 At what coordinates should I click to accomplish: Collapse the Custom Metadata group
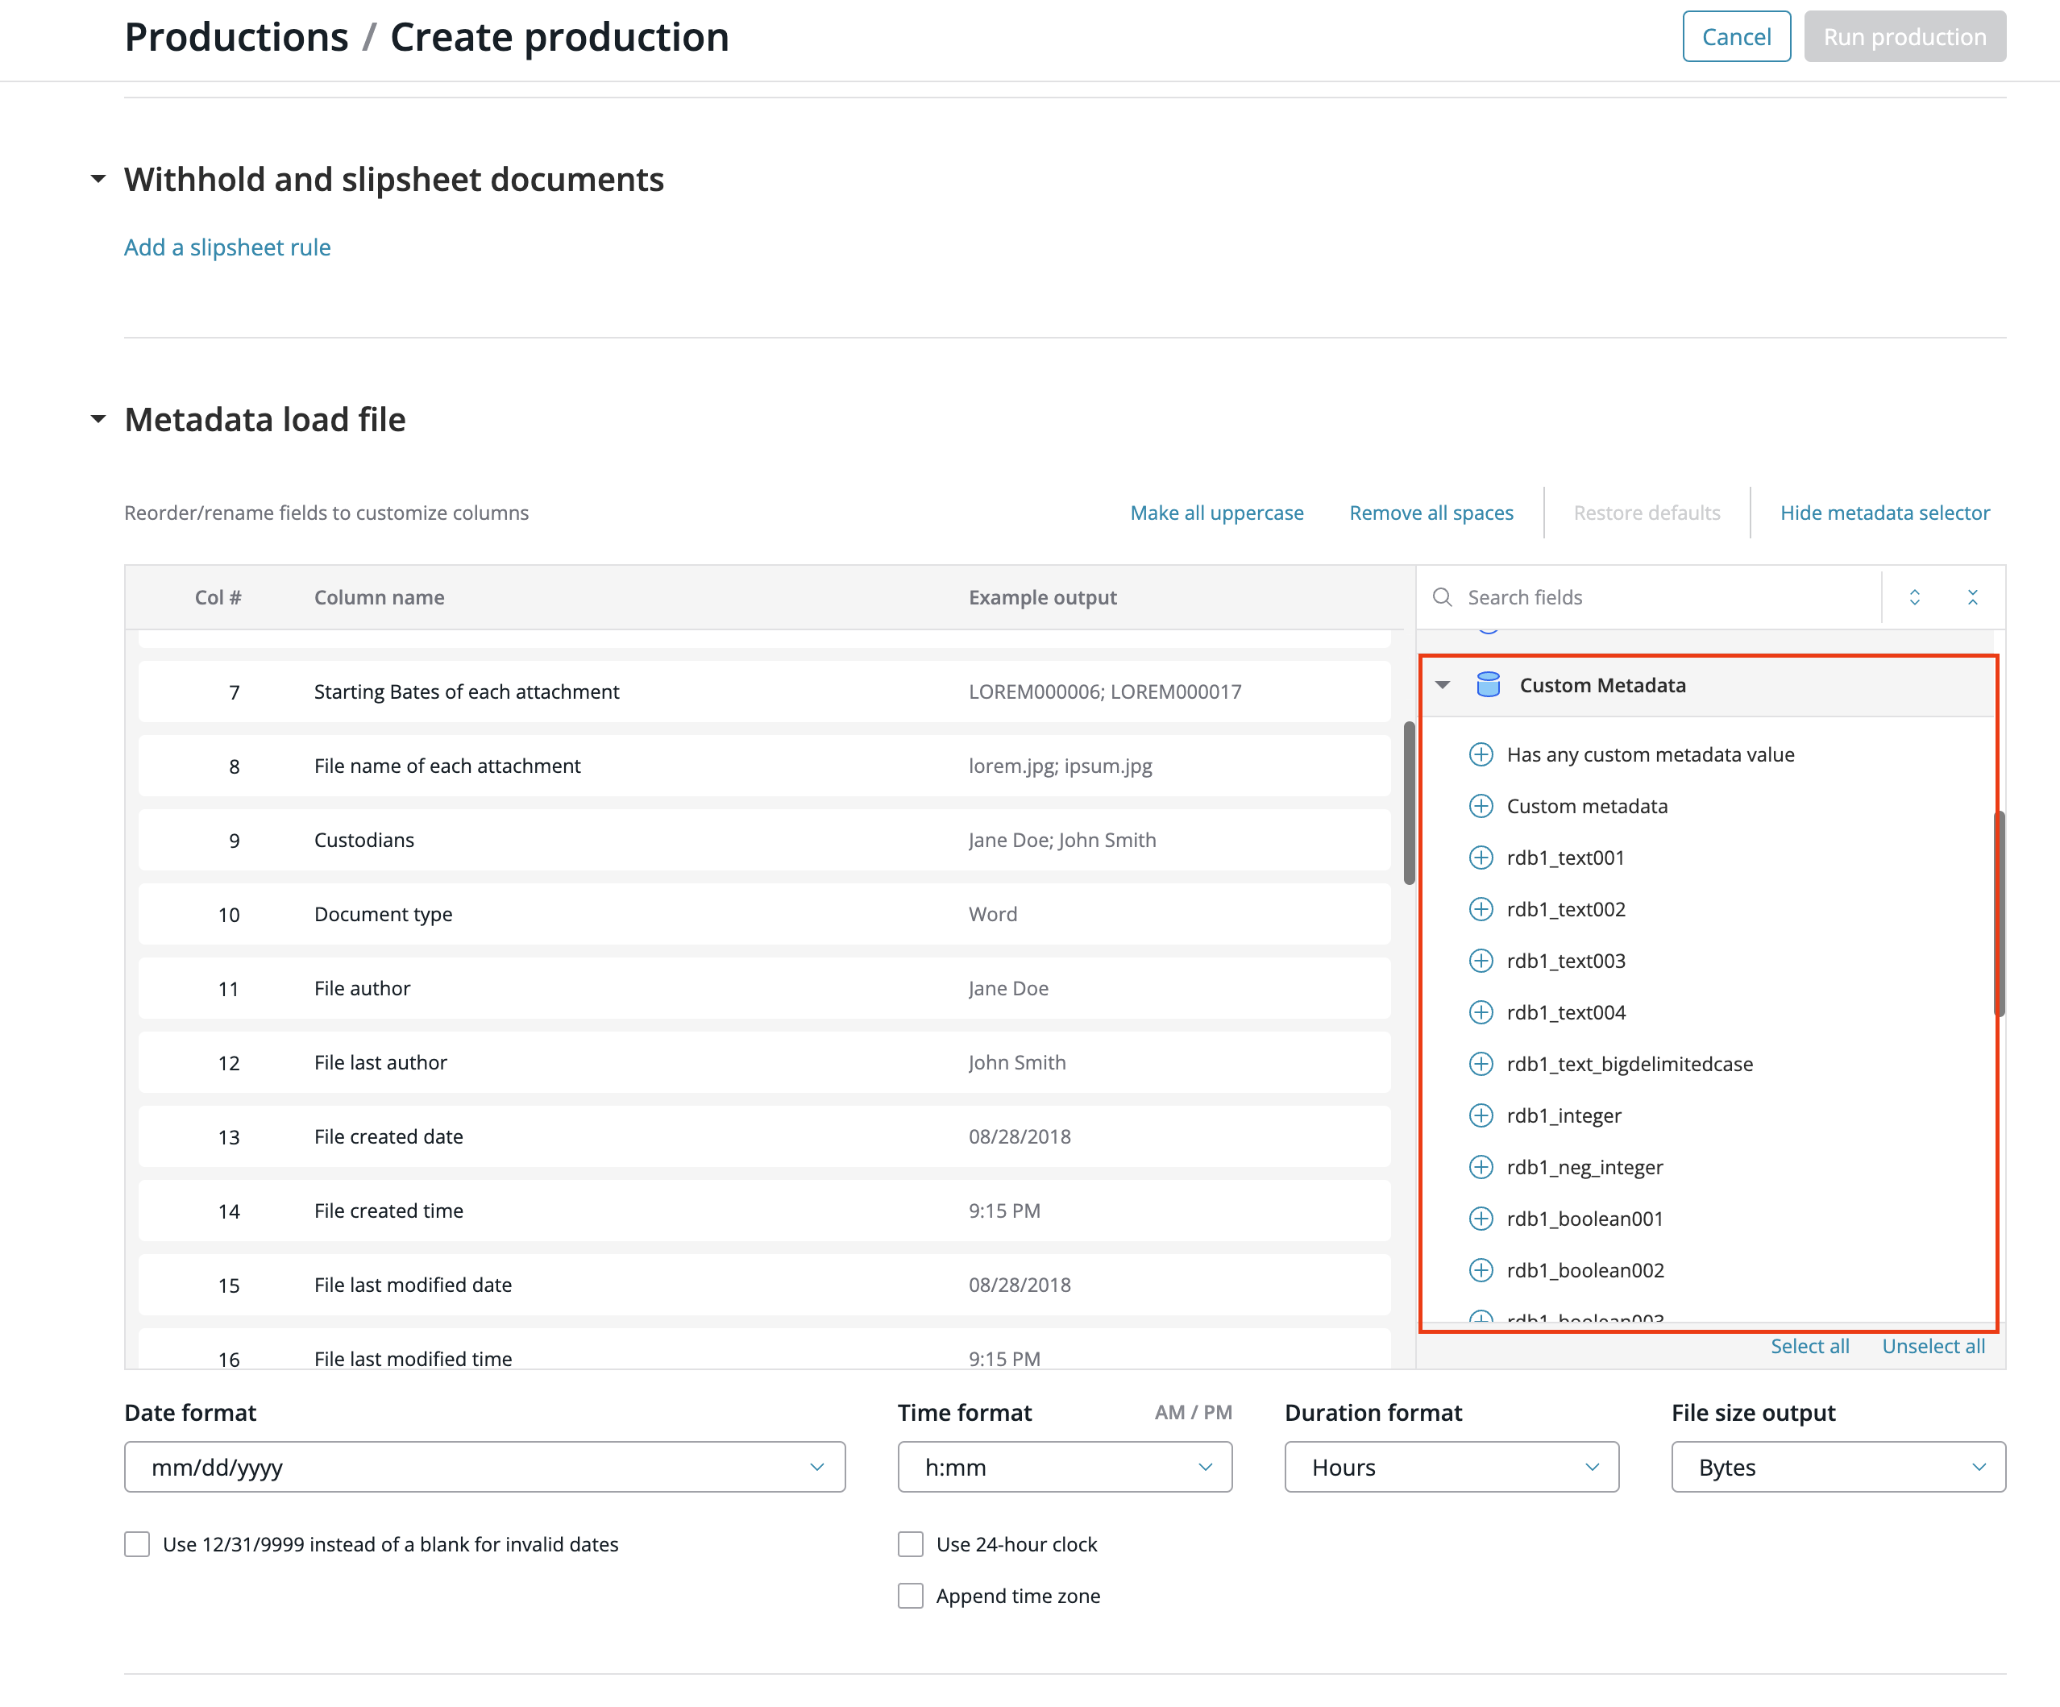1442,685
